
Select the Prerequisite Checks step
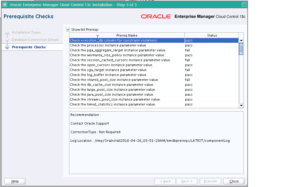point(29,47)
